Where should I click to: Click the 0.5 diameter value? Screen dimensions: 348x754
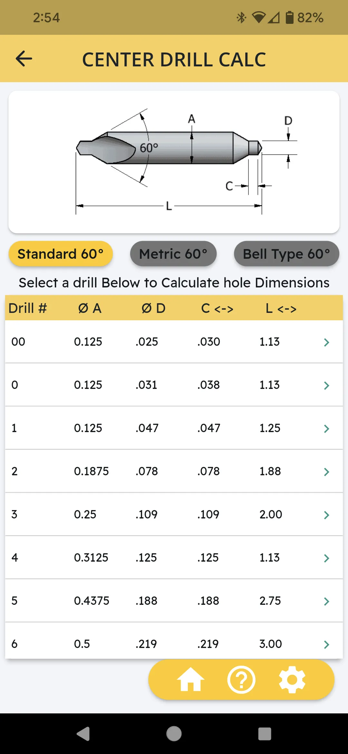82,644
